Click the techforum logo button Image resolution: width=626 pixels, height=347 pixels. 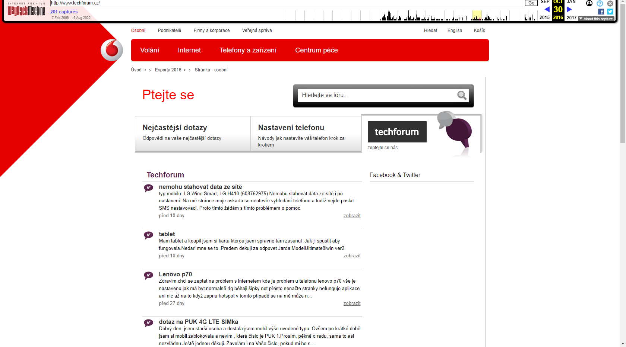[x=397, y=132]
